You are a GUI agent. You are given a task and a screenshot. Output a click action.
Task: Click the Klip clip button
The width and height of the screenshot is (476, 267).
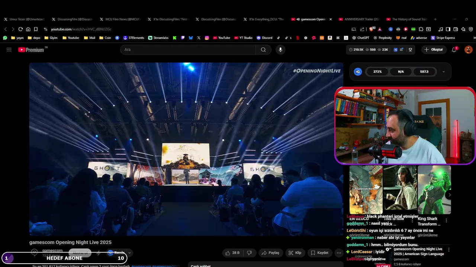(295, 253)
